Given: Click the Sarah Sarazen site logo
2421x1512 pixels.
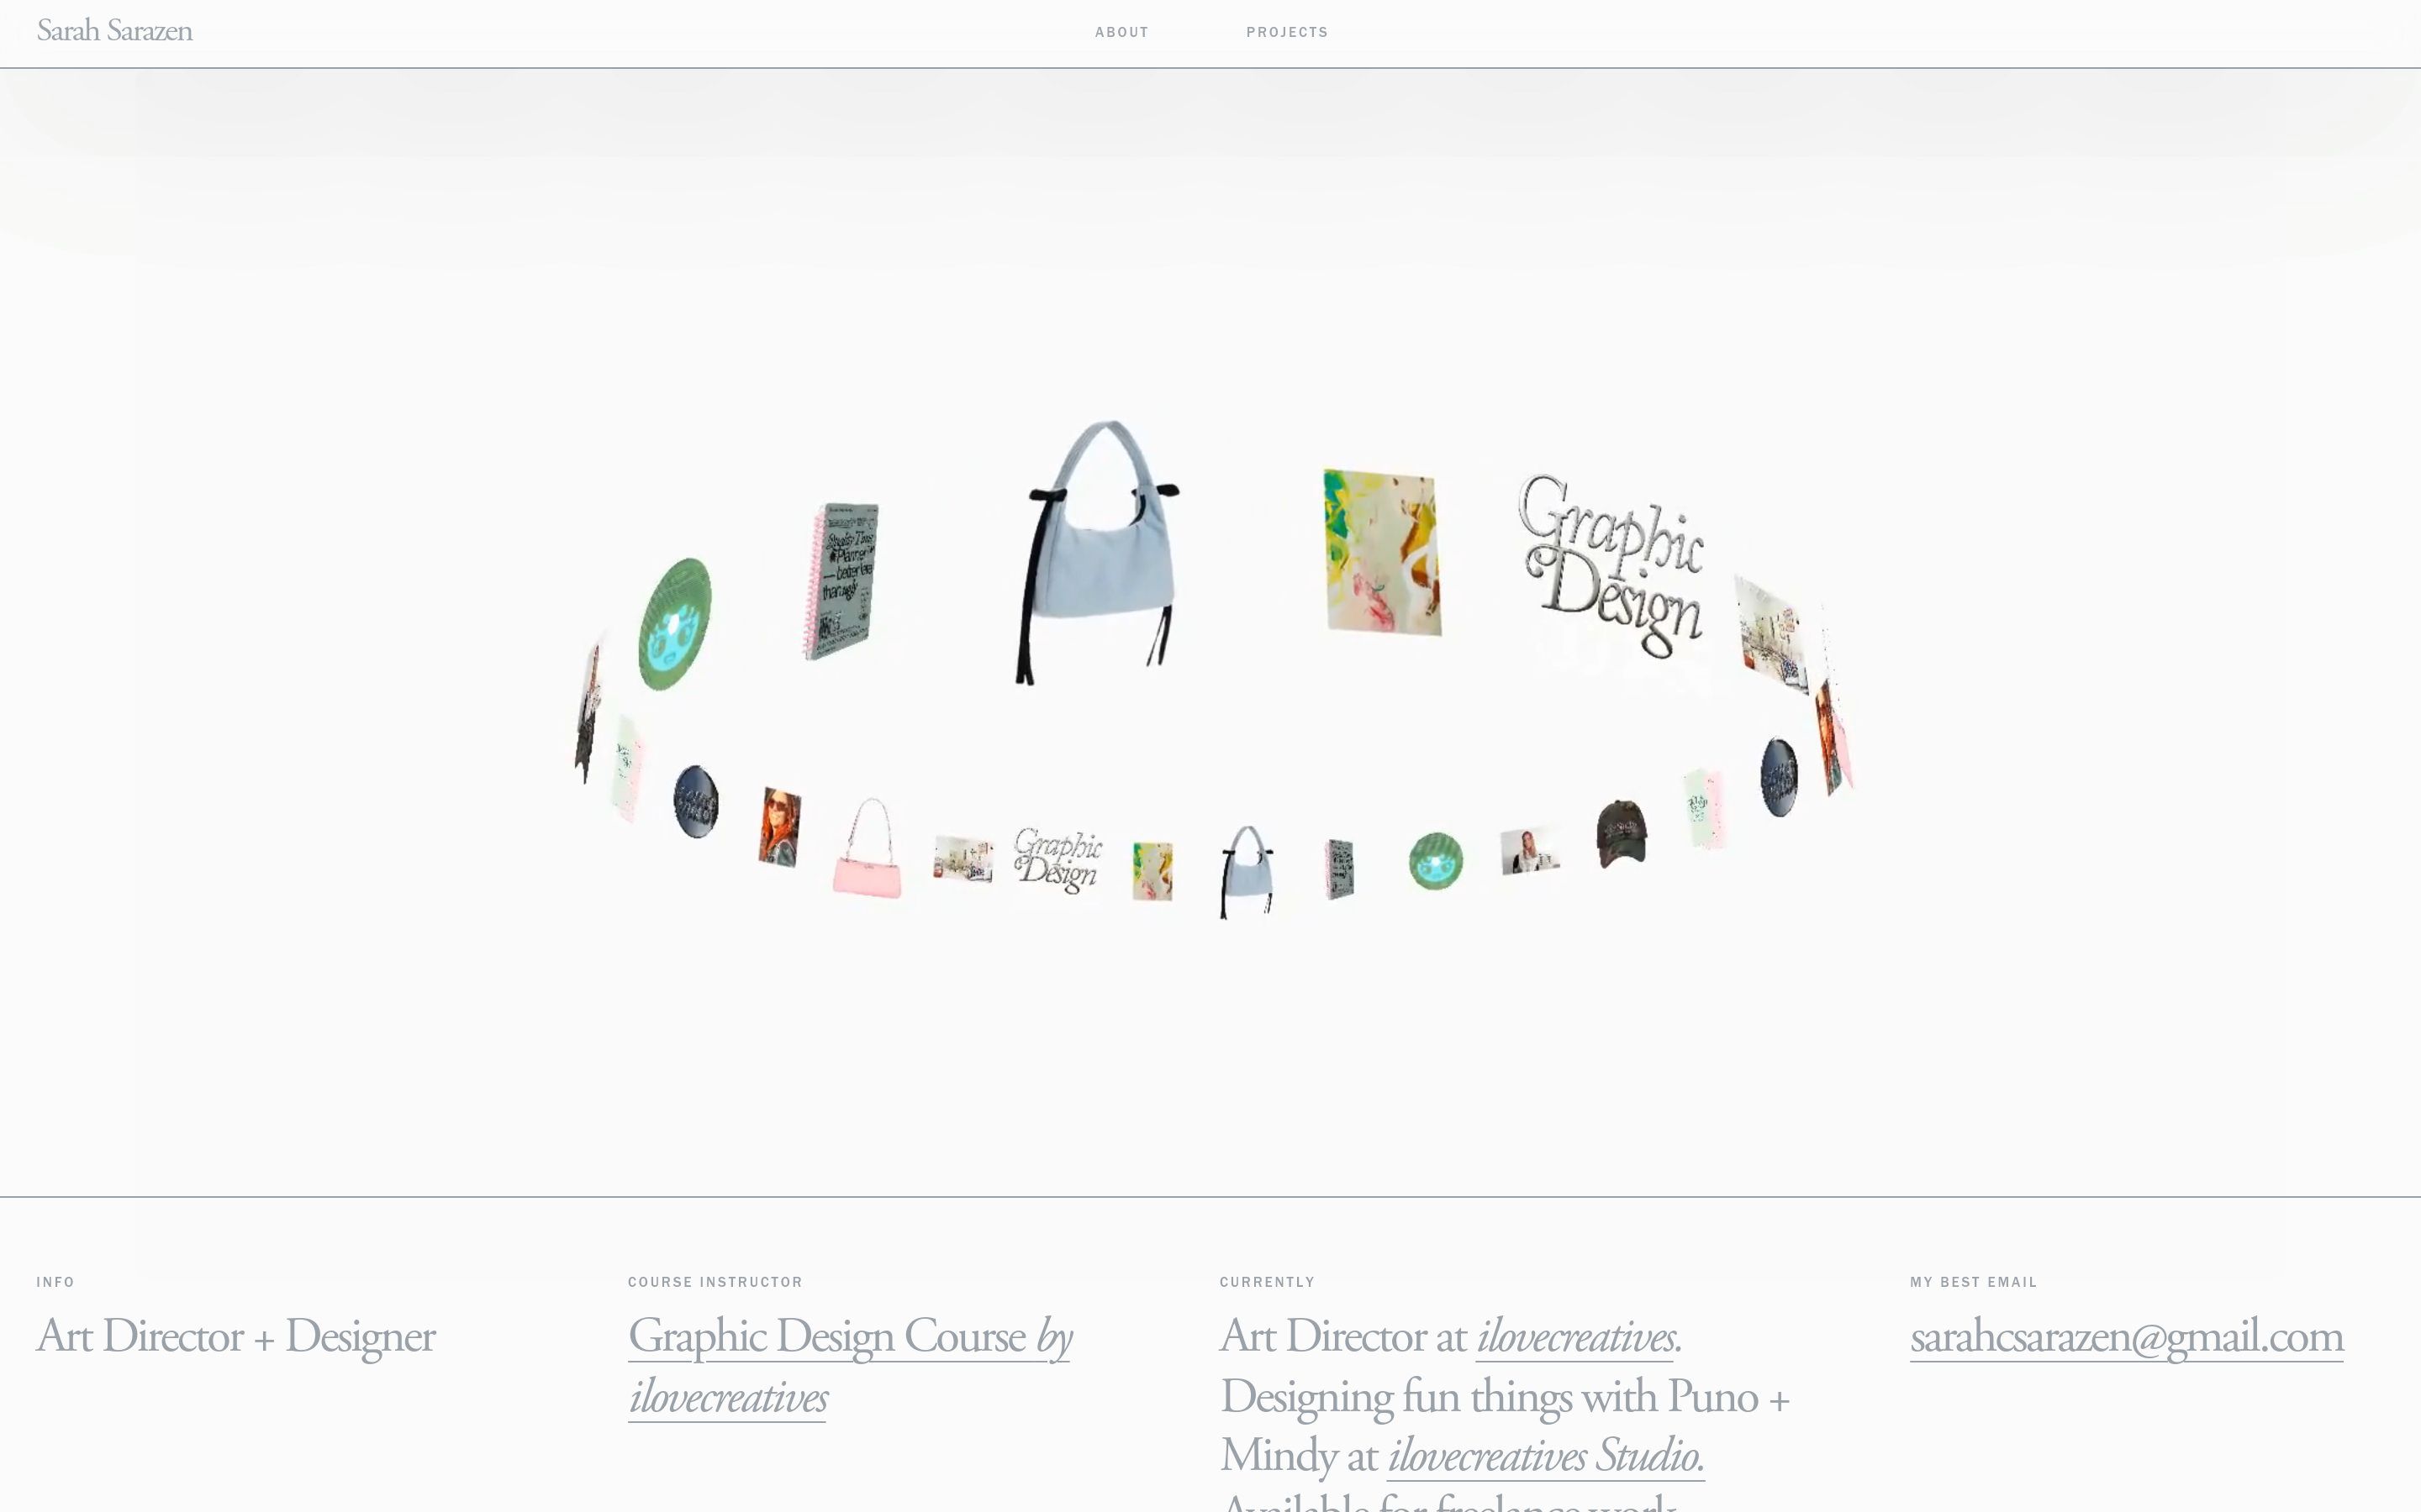Looking at the screenshot, I should pos(115,31).
